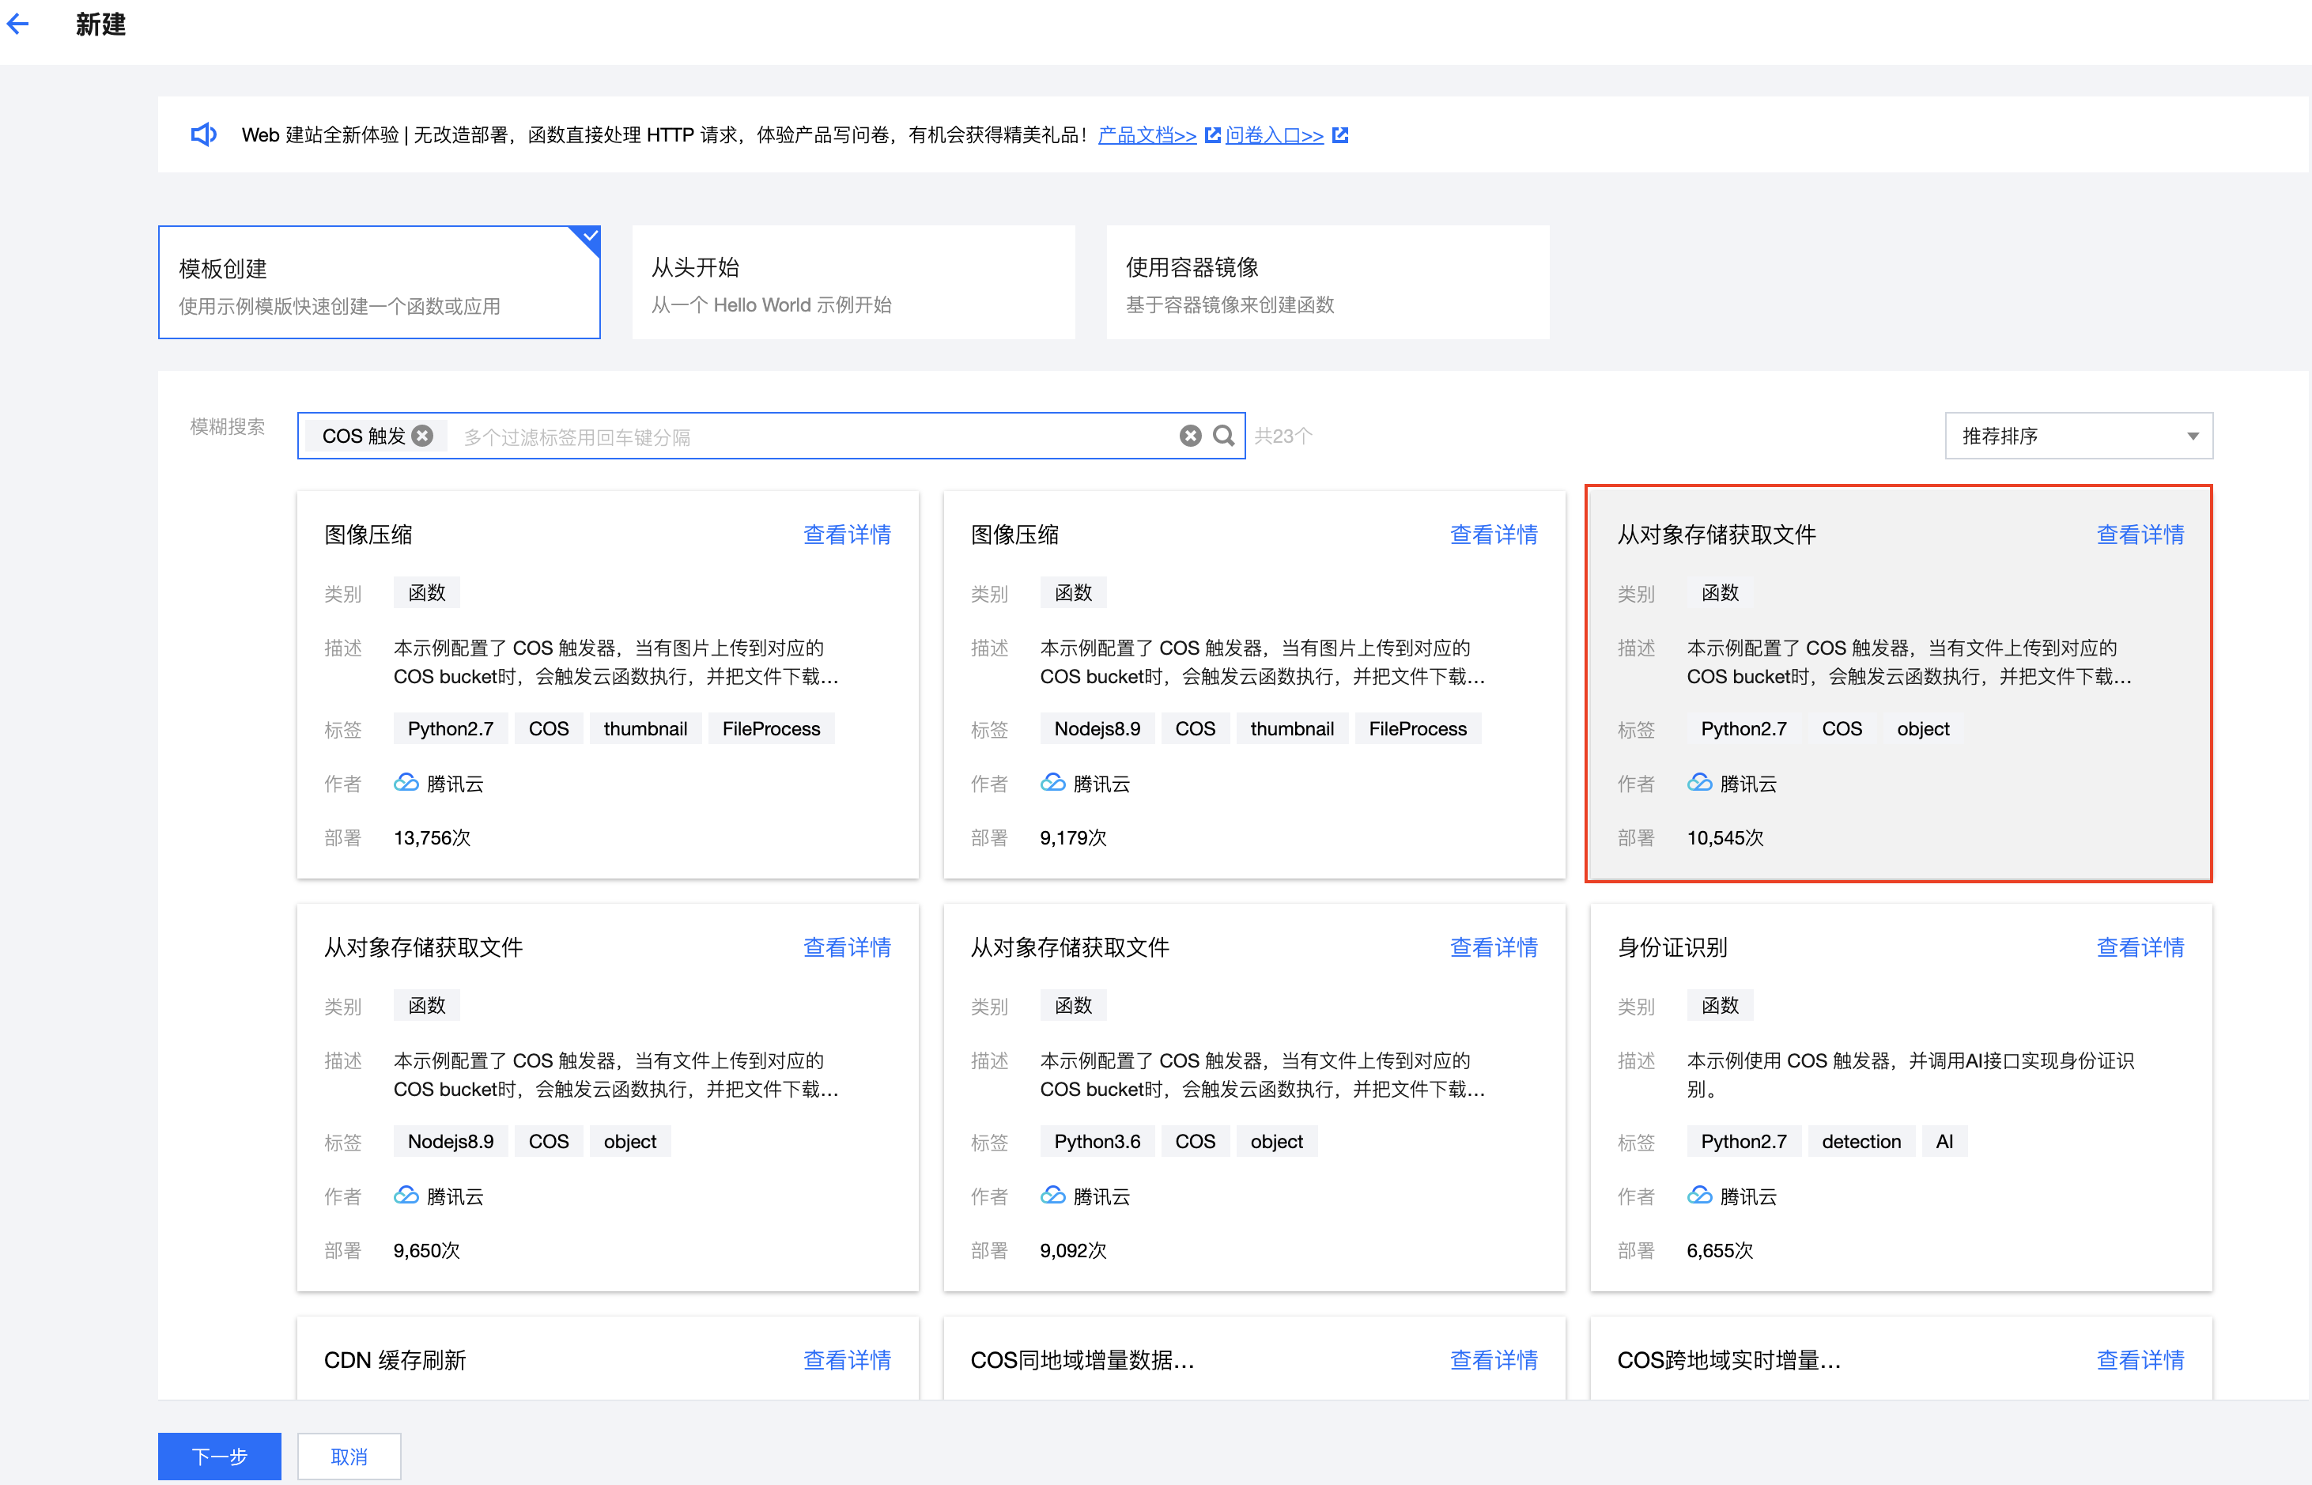
Task: View details of COS同地域增量数据 template
Action: [x=1494, y=1359]
